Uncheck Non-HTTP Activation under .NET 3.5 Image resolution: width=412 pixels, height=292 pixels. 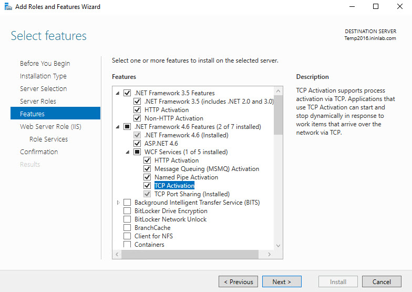tap(138, 118)
